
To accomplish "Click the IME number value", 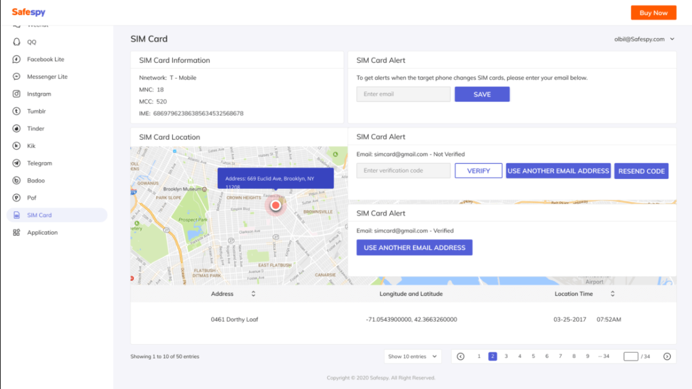I will pyautogui.click(x=198, y=113).
